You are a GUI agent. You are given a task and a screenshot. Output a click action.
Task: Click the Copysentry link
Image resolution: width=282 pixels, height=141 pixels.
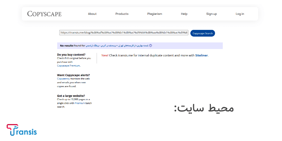pyautogui.click(x=64, y=79)
